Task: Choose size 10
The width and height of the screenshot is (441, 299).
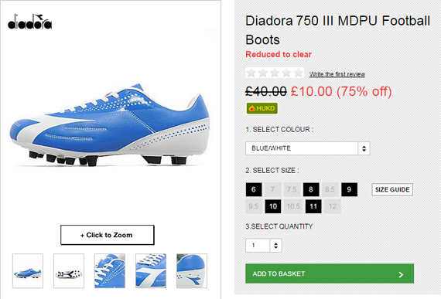Action: (273, 206)
